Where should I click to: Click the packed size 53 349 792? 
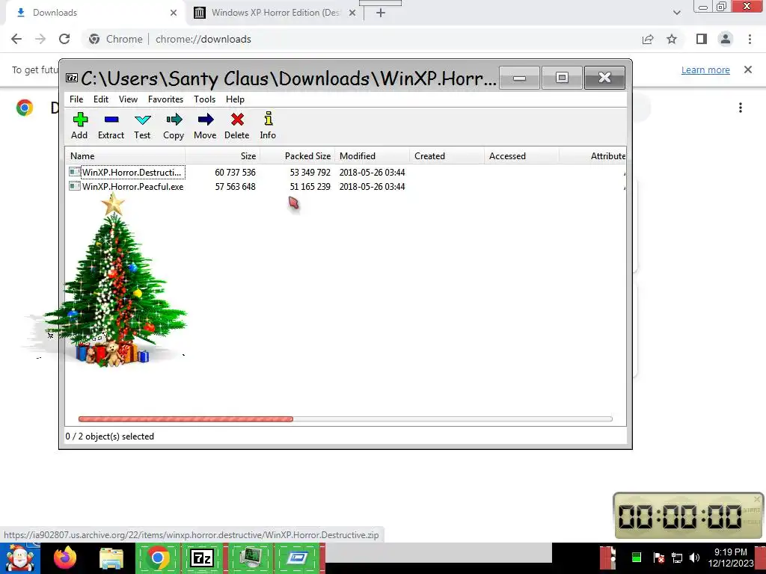point(310,173)
